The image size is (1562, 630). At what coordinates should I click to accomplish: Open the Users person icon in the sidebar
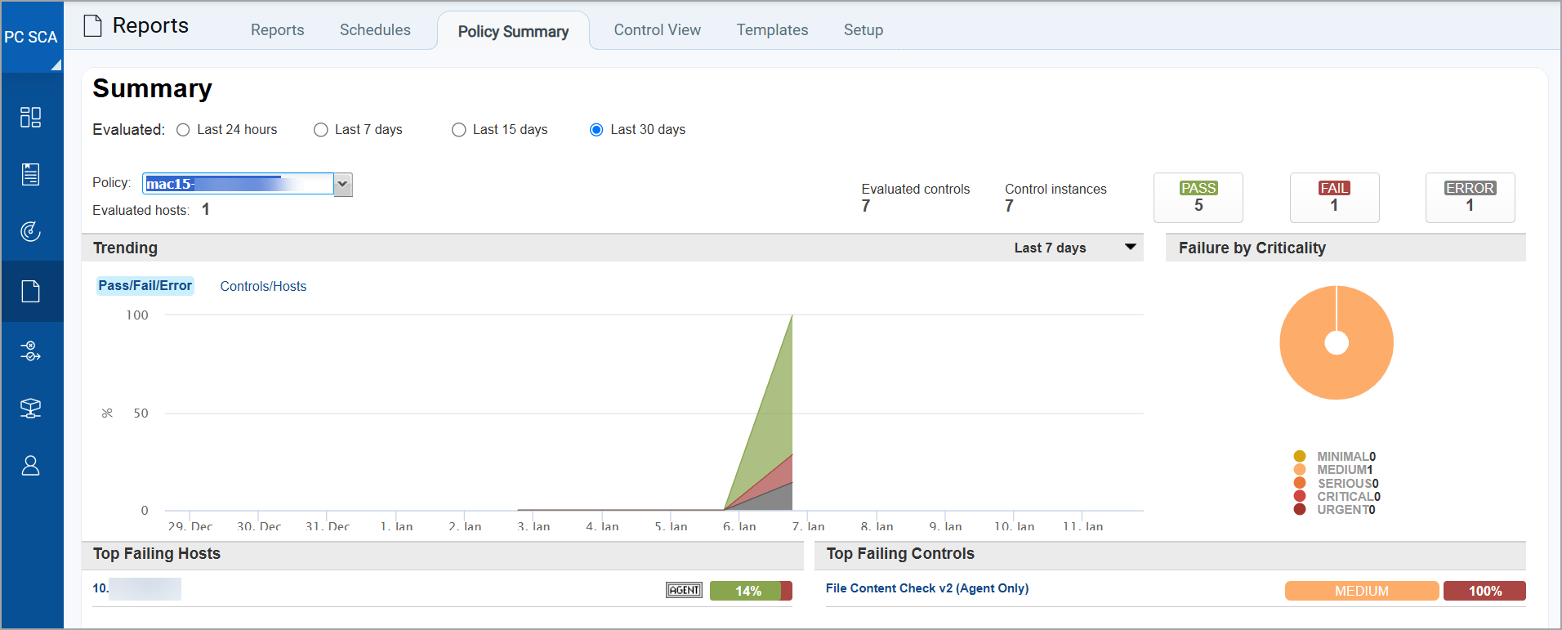point(30,466)
